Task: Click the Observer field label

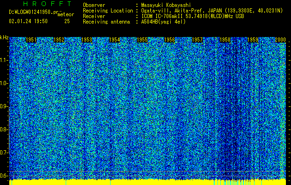Action: [94, 5]
